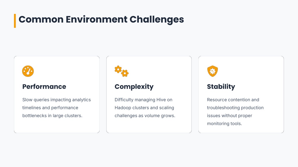
Task: Click the "Difficulty managing Hive on" text line
Action: (x=143, y=100)
